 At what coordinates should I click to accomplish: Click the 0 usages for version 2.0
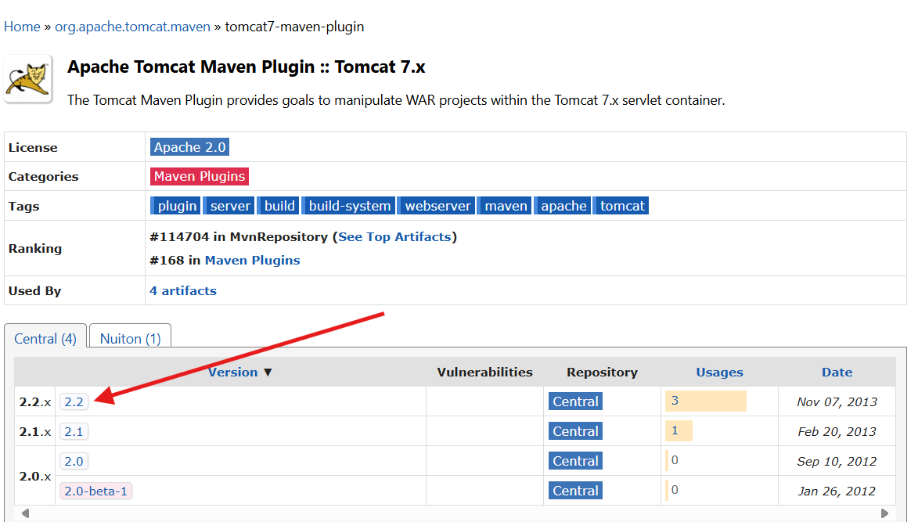[675, 460]
